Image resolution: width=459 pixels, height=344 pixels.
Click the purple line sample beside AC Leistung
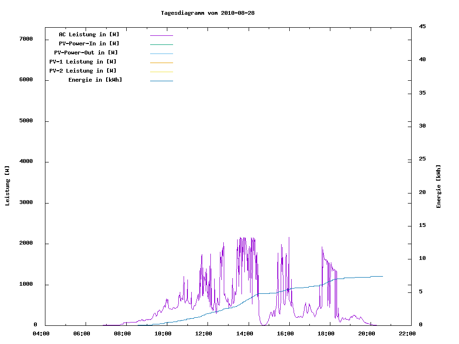click(x=161, y=35)
